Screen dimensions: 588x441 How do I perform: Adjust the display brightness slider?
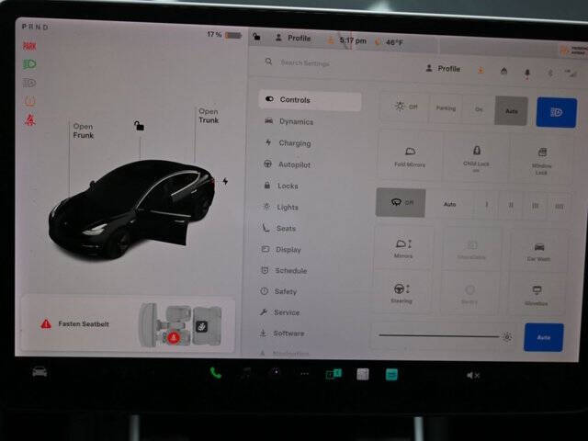[445, 335]
